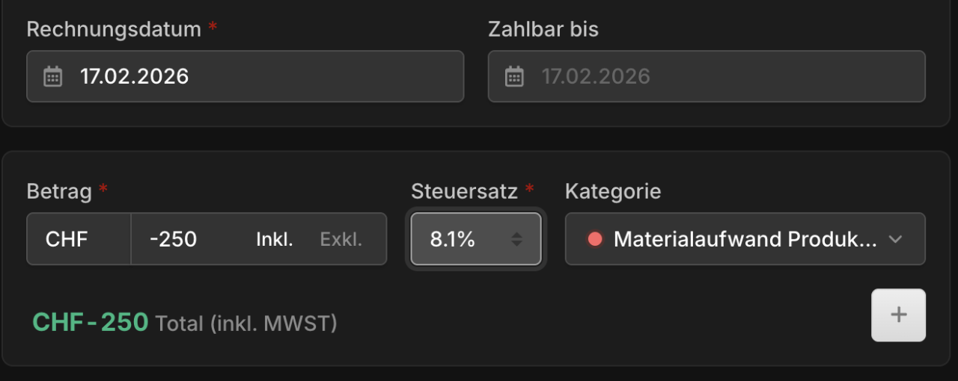Screen dimensions: 958x381
Task: Click the plus icon to add a line
Action: click(899, 315)
